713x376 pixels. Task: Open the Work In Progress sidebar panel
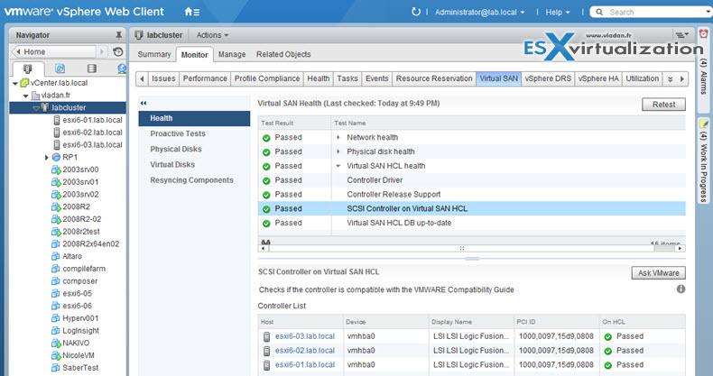703,160
